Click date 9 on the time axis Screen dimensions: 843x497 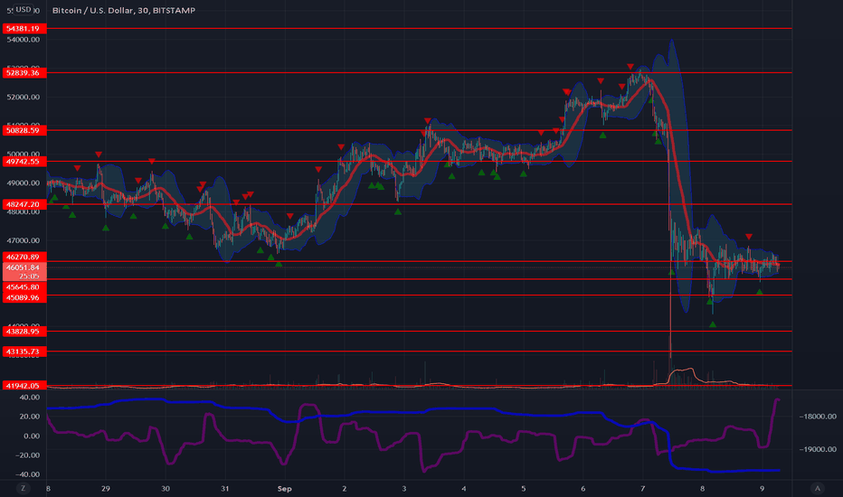(762, 488)
